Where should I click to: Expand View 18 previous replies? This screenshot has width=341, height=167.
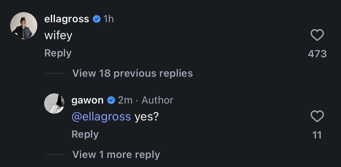(x=132, y=73)
